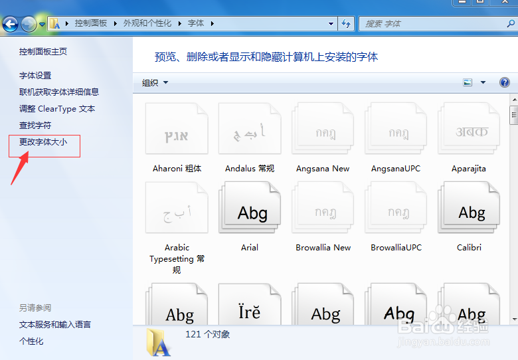
Task: Open 个性化 link under 另请参阅
Action: point(31,341)
